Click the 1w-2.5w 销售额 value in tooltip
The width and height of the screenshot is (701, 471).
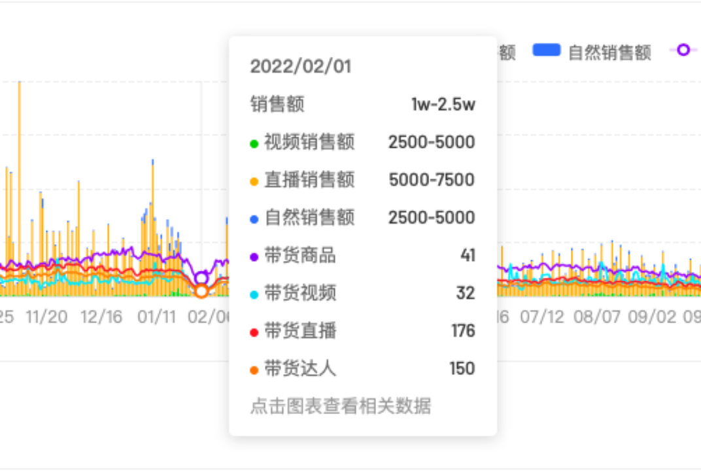coord(443,105)
